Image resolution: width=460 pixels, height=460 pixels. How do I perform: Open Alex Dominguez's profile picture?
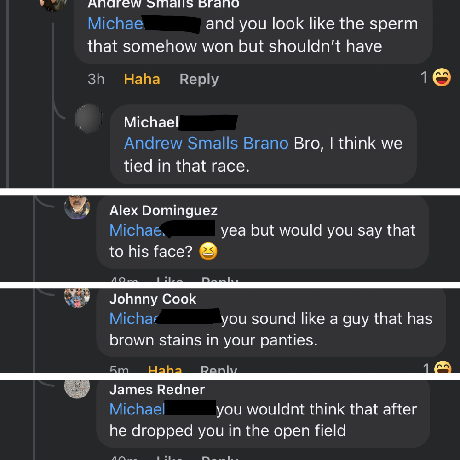(x=77, y=207)
